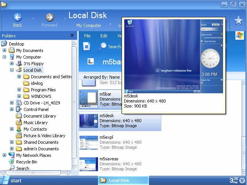The image size is (247, 185).
Task: Click the Windows flag logo icon
Action: click(x=240, y=35)
